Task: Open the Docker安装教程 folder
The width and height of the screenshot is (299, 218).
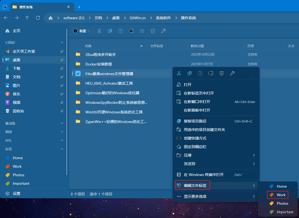Action: point(99,64)
